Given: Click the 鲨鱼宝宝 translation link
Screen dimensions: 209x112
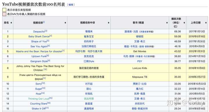Looking at the screenshot, I should pos(89,37).
